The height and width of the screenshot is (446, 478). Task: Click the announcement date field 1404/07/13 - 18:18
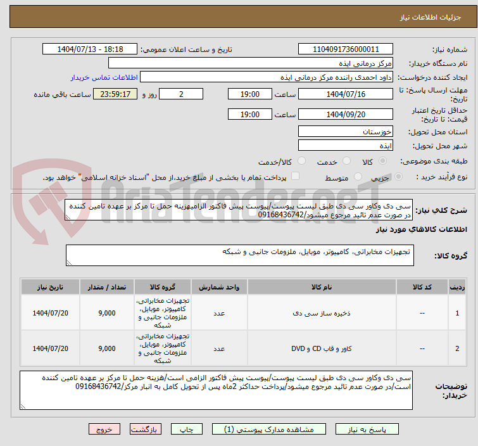coord(90,49)
